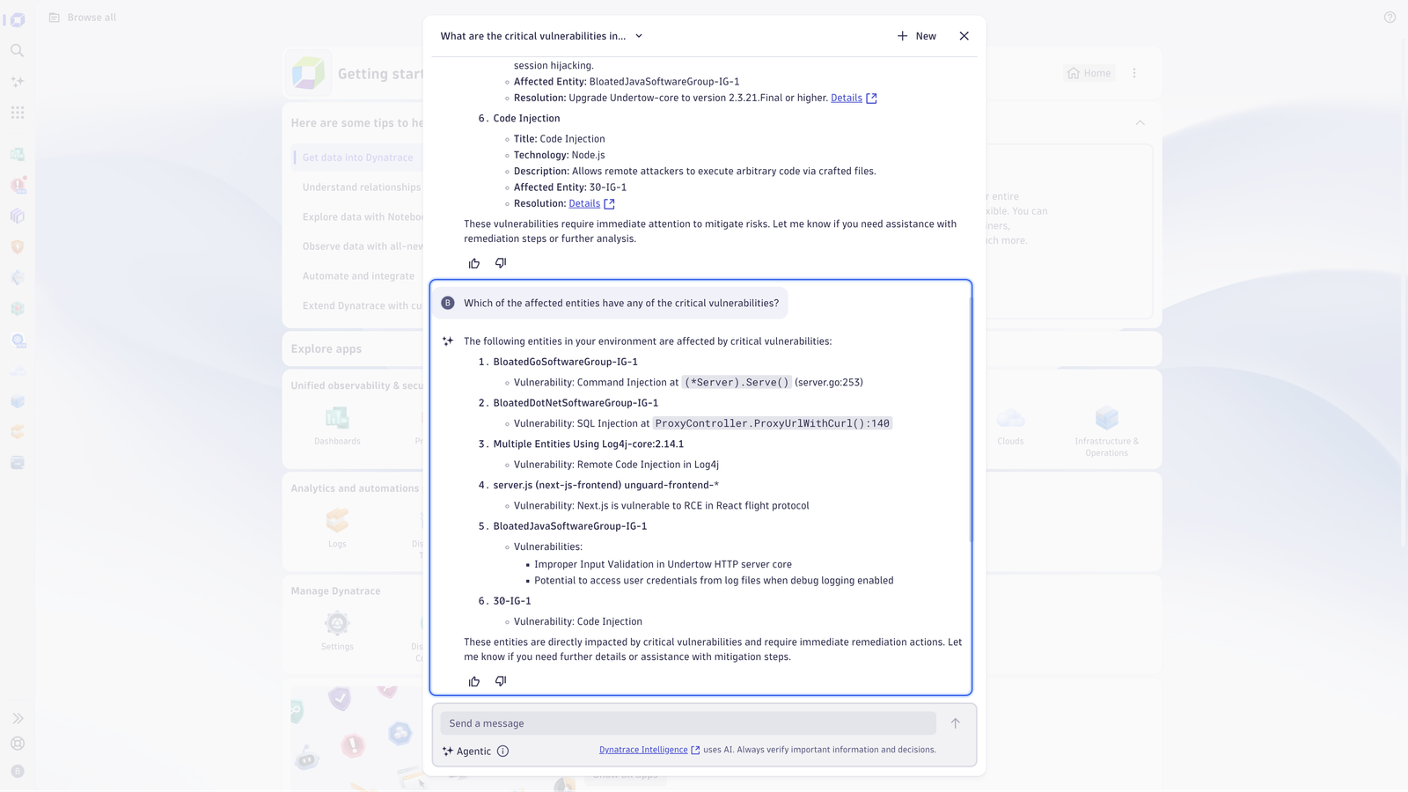The image size is (1408, 792).
Task: Click the send arrow button
Action: coord(956,723)
